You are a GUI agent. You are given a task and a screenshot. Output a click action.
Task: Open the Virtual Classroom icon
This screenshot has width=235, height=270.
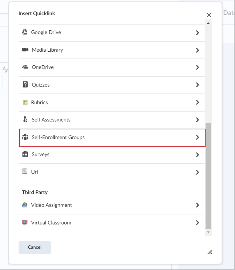pos(25,223)
